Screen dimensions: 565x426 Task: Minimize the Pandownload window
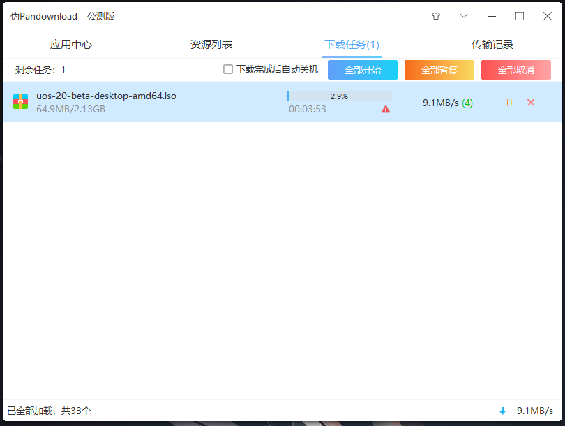[492, 16]
